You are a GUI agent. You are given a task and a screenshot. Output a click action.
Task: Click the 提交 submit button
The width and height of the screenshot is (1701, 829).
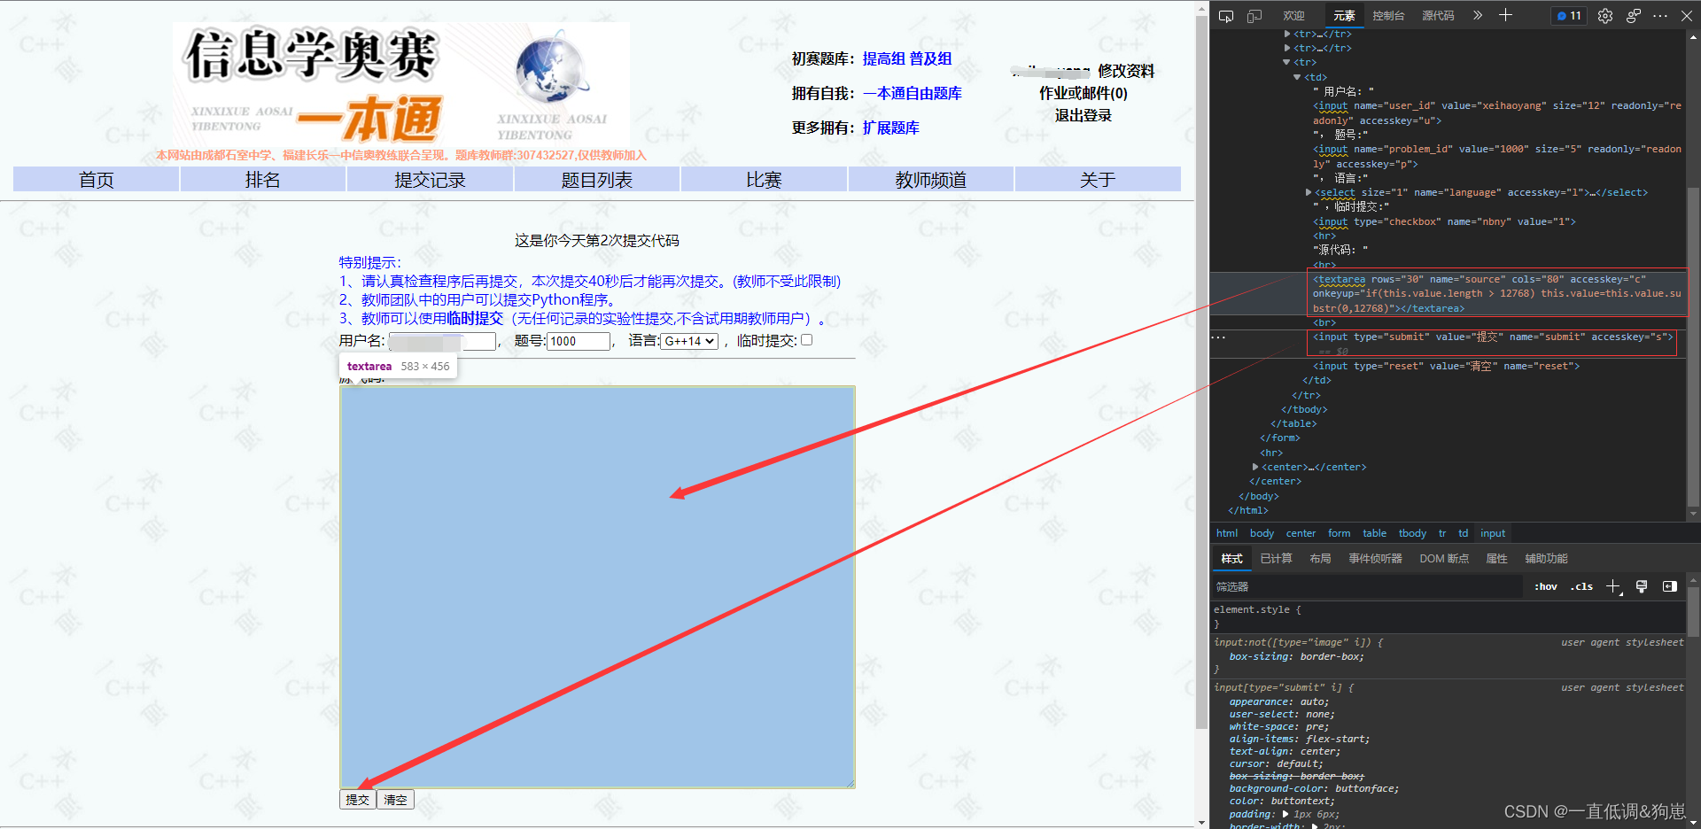pyautogui.click(x=357, y=798)
